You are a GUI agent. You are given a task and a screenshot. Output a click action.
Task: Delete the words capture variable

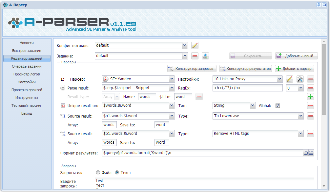click(199, 97)
